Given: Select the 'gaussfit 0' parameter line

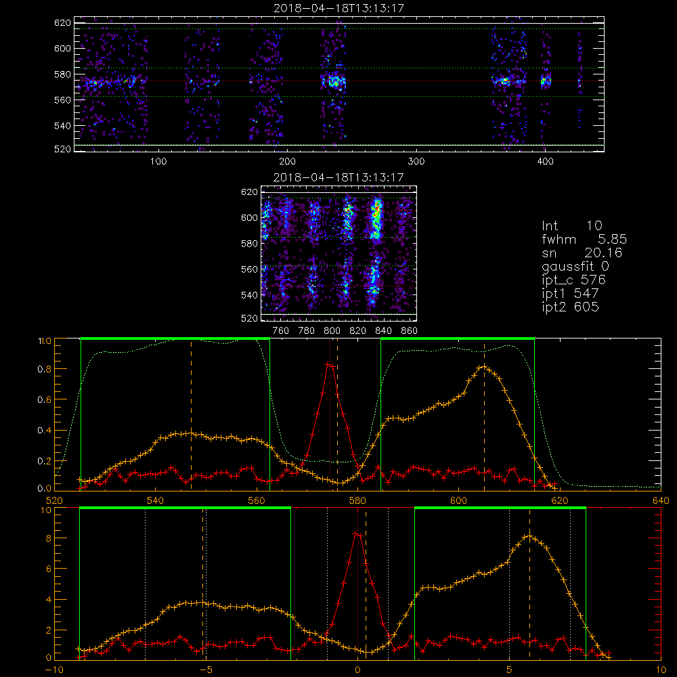Looking at the screenshot, I should [x=575, y=267].
